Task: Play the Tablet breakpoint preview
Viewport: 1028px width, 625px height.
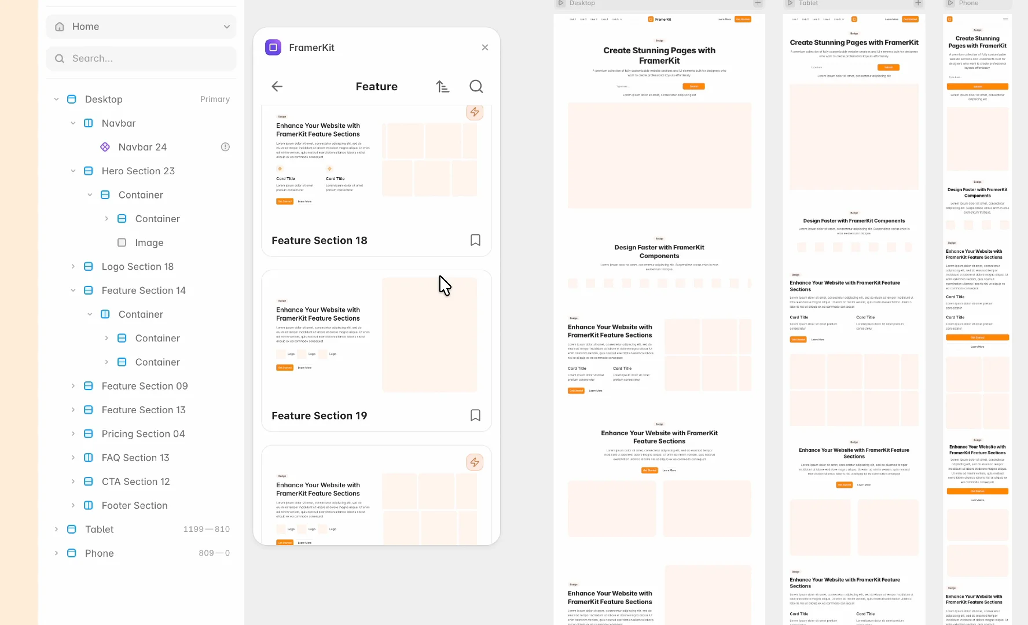Action: coord(790,3)
